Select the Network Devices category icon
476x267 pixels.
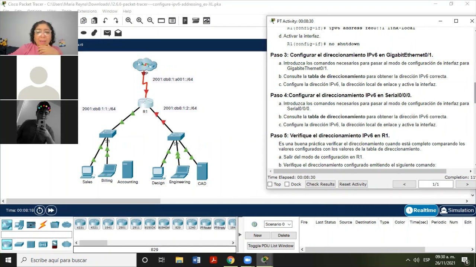(7, 224)
